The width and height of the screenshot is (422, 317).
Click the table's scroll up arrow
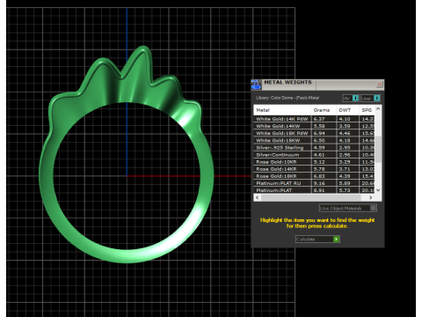click(x=378, y=109)
